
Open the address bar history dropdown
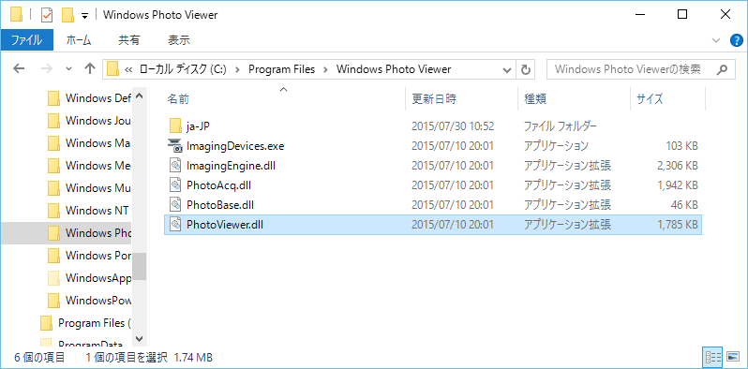tap(507, 69)
